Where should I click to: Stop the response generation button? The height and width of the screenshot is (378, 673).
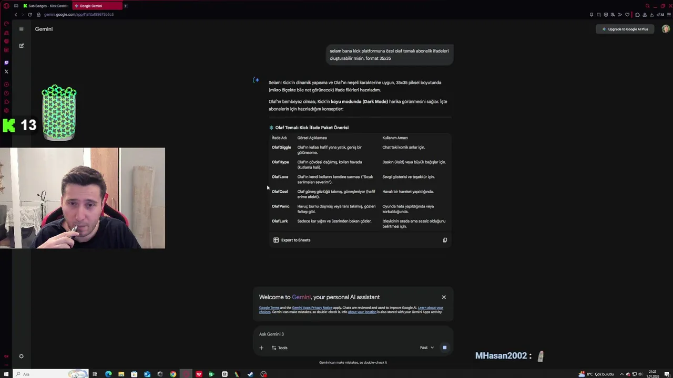(x=445, y=348)
